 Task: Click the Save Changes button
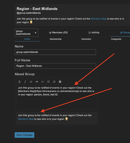pyautogui.click(x=25, y=135)
